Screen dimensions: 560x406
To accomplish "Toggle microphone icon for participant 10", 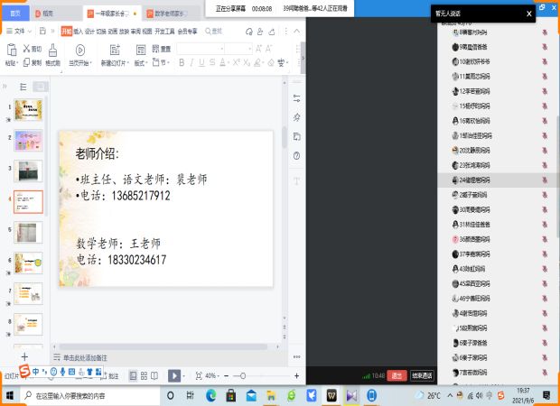I will click(545, 61).
